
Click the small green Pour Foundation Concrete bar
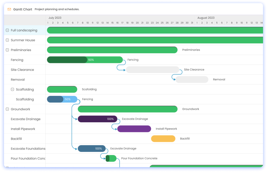coord(111,158)
